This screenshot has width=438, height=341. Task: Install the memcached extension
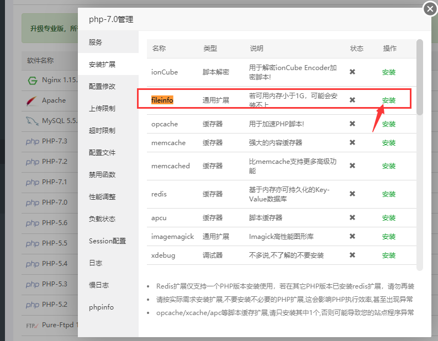(388, 166)
